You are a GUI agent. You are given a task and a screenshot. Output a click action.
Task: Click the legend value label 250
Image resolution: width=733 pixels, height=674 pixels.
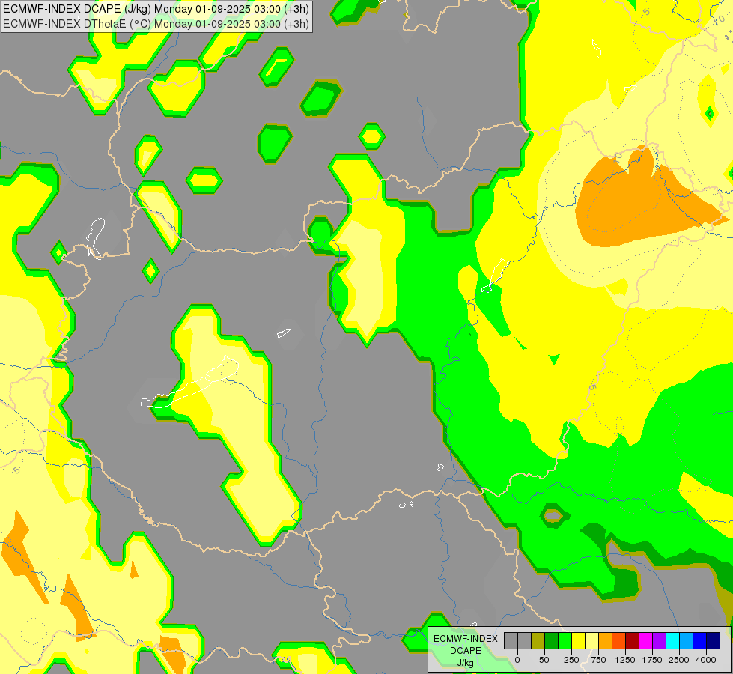[x=571, y=660]
